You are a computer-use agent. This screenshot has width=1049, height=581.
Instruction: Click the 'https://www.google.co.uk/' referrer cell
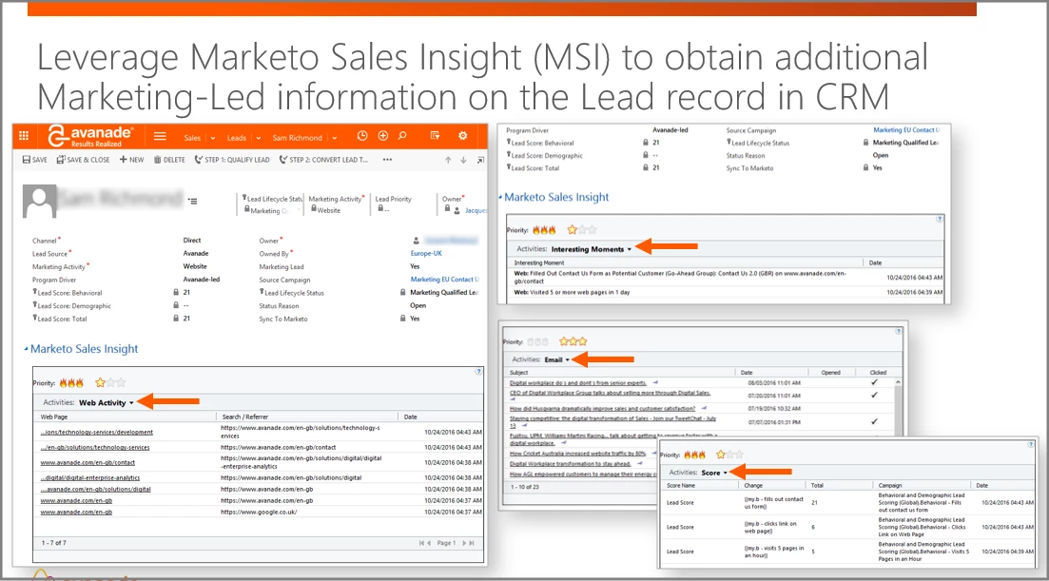click(259, 513)
